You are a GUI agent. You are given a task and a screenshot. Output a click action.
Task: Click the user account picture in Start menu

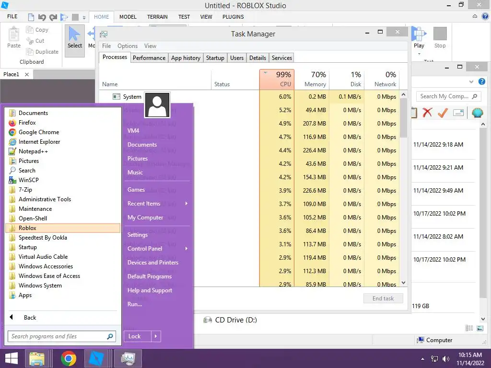(157, 105)
